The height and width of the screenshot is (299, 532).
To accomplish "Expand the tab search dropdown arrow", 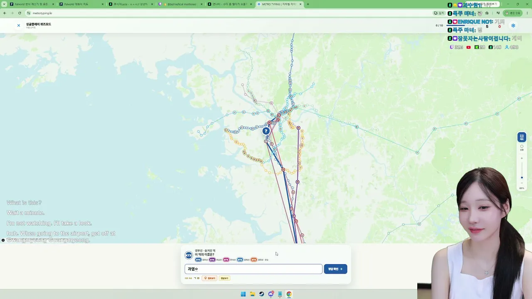I will (4, 4).
